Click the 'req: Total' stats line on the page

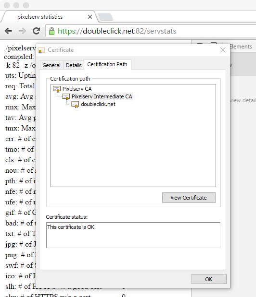(20, 86)
